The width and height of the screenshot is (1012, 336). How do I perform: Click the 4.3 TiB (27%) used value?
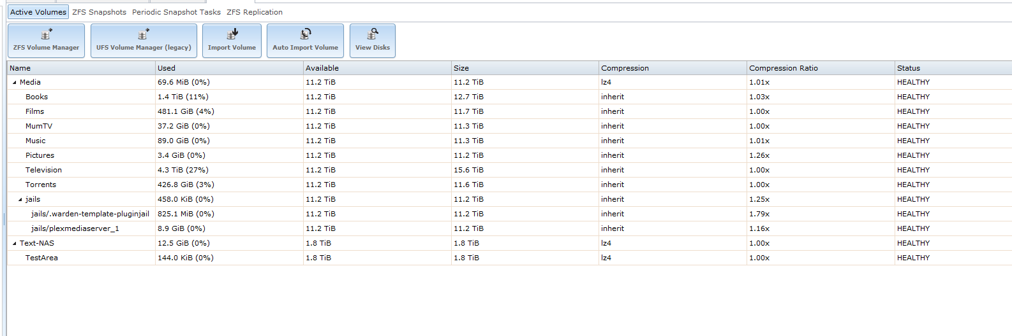[183, 170]
